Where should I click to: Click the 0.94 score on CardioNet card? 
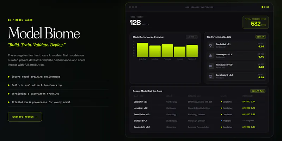pyautogui.click(x=261, y=47)
